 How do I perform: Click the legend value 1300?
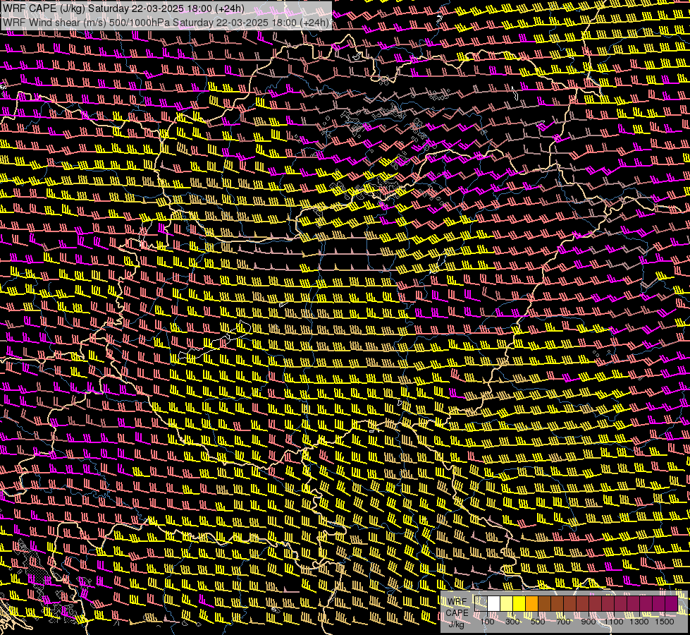639,622
